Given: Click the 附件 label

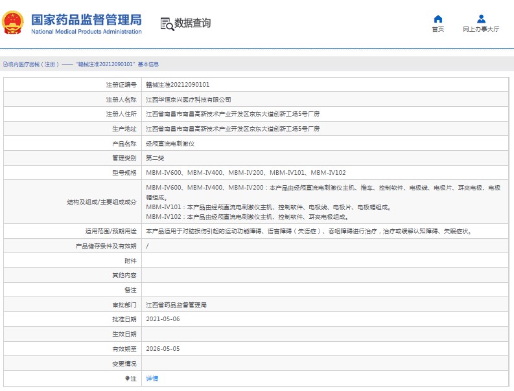Looking at the screenshot, I should click(x=130, y=261).
